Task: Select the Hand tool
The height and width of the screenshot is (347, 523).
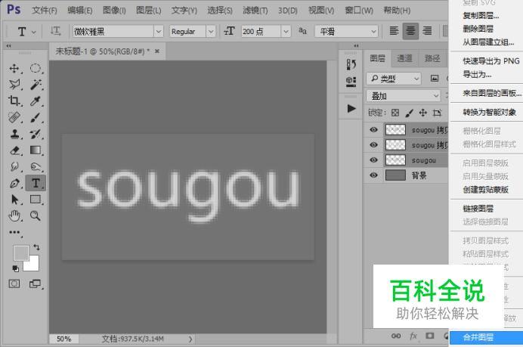Action: click(x=14, y=216)
